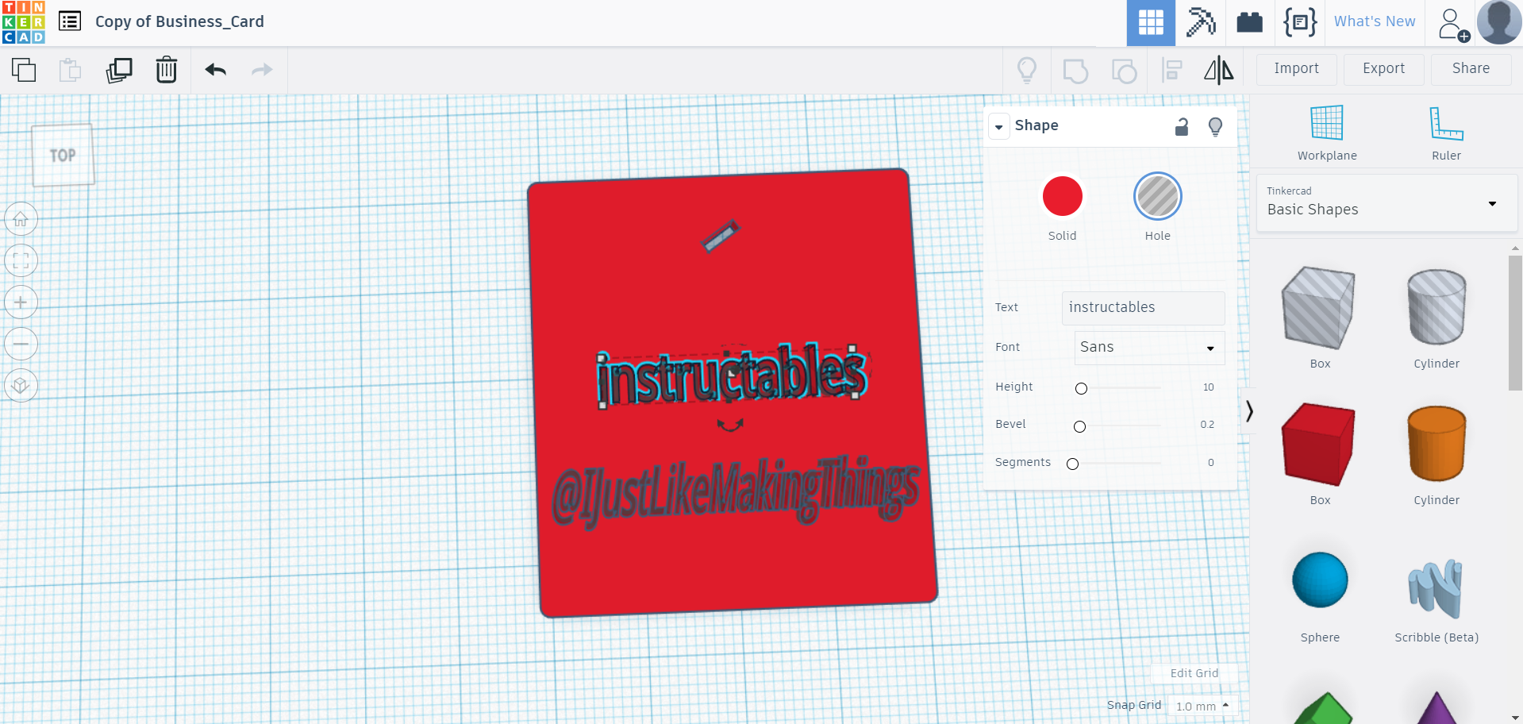Screen dimensions: 1523x724
Task: Click the Export button
Action: (1384, 69)
